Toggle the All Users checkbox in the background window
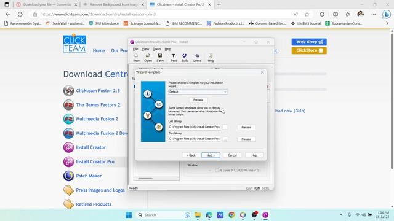The height and width of the screenshot is (221, 394). (217, 171)
